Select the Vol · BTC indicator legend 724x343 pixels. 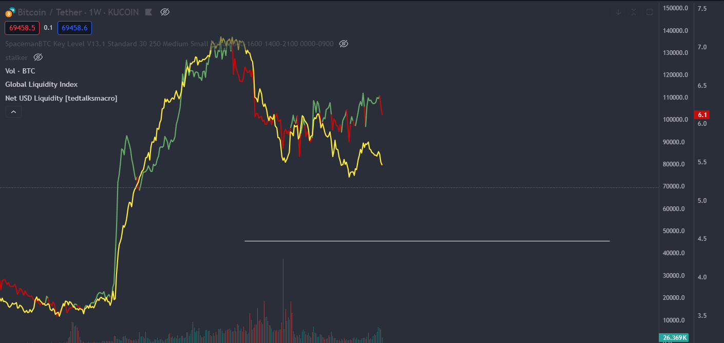[20, 71]
